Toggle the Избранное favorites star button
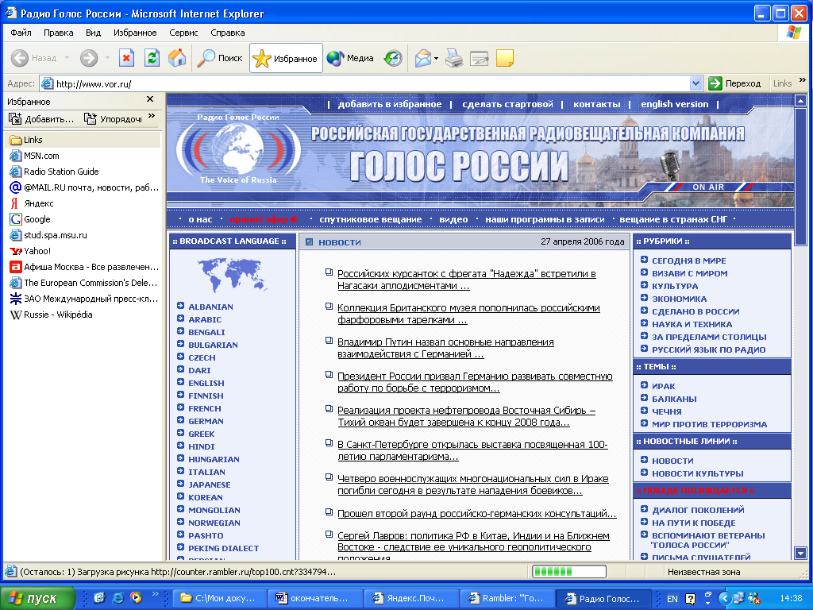This screenshot has height=610, width=813. click(x=286, y=58)
